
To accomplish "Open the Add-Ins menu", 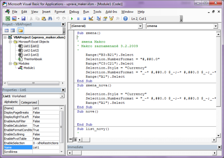I will pyautogui.click(x=111, y=12).
